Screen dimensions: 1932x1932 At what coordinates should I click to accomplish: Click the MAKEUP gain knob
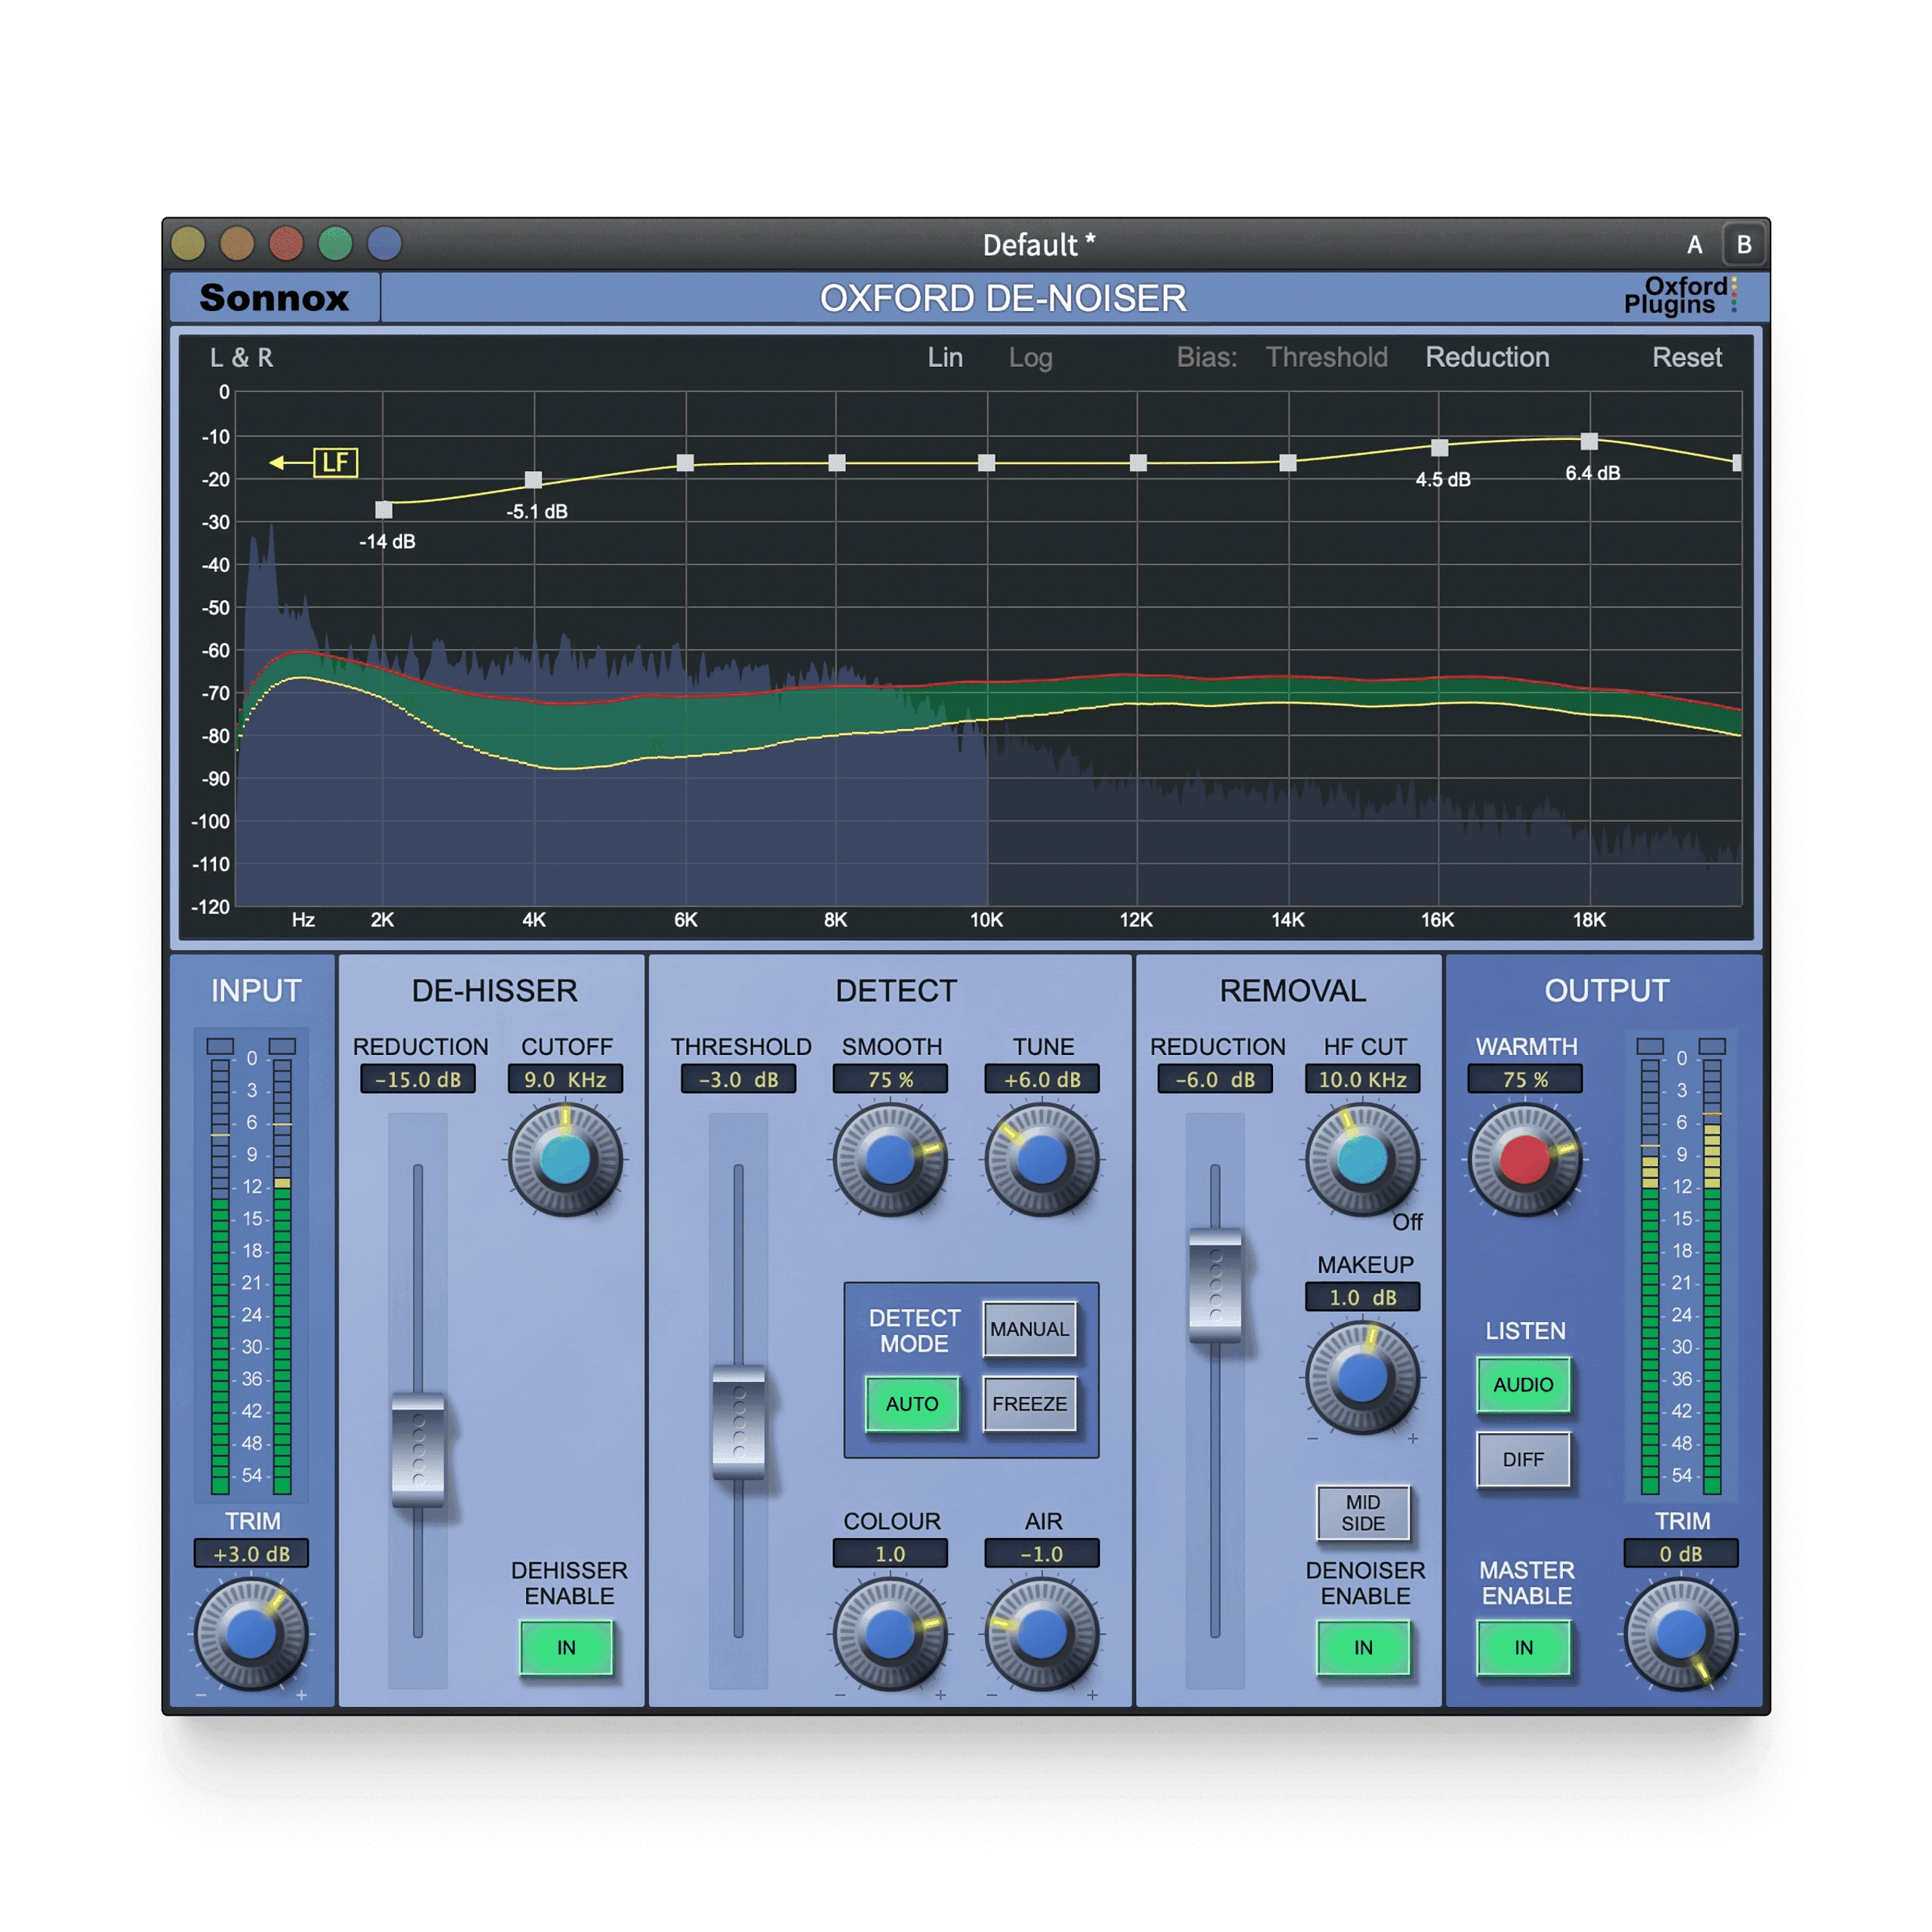[1363, 1377]
